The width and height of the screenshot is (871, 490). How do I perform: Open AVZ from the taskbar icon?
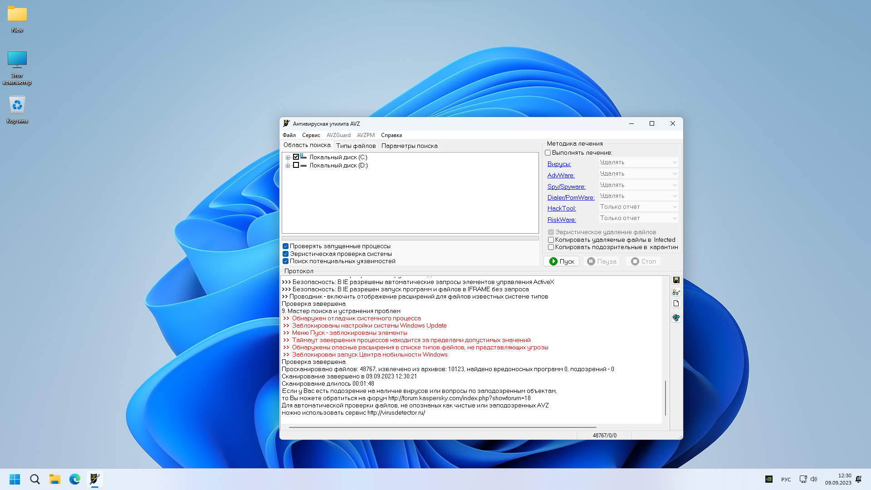(x=94, y=479)
